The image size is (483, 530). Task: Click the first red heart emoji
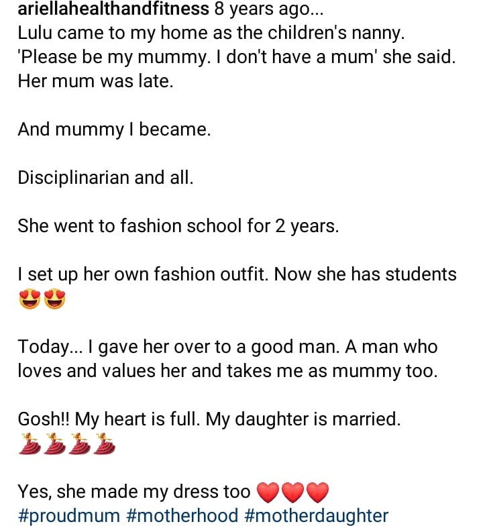pyautogui.click(x=268, y=493)
